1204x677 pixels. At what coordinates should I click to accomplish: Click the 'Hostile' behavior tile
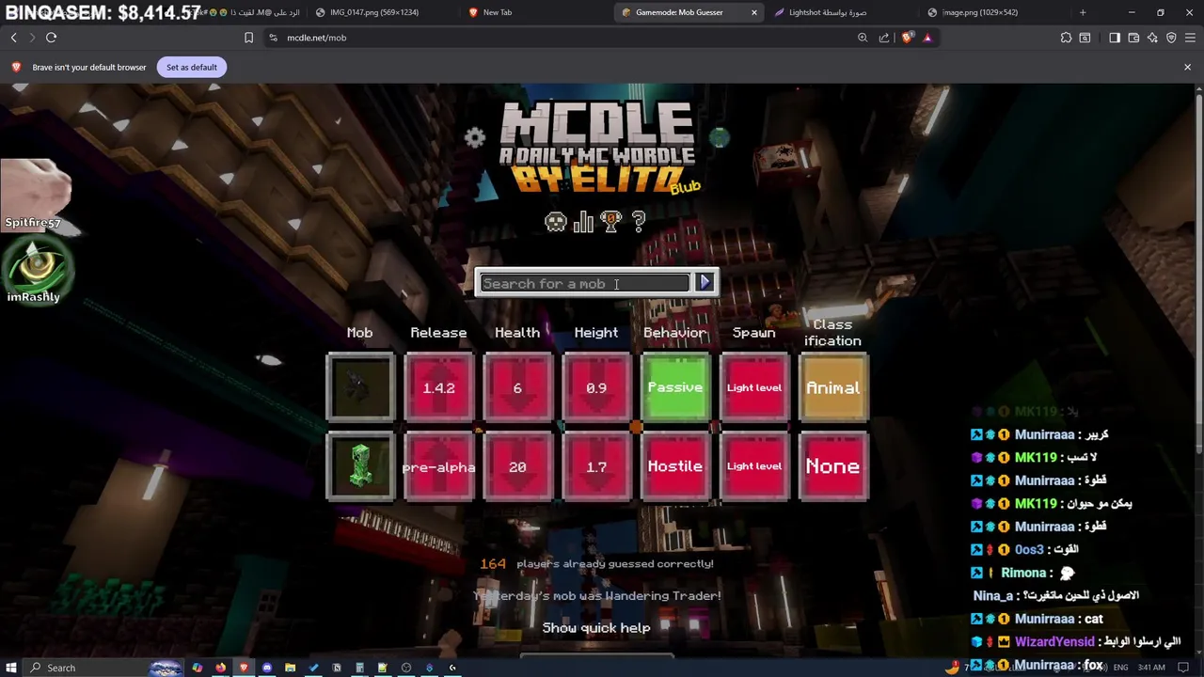675,466
